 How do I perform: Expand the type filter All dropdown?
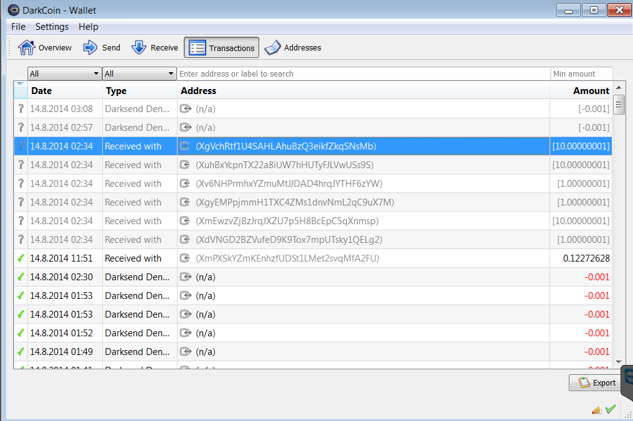tap(140, 73)
